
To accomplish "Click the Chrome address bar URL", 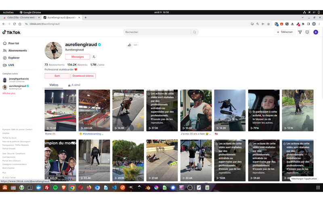I will pos(44,24).
